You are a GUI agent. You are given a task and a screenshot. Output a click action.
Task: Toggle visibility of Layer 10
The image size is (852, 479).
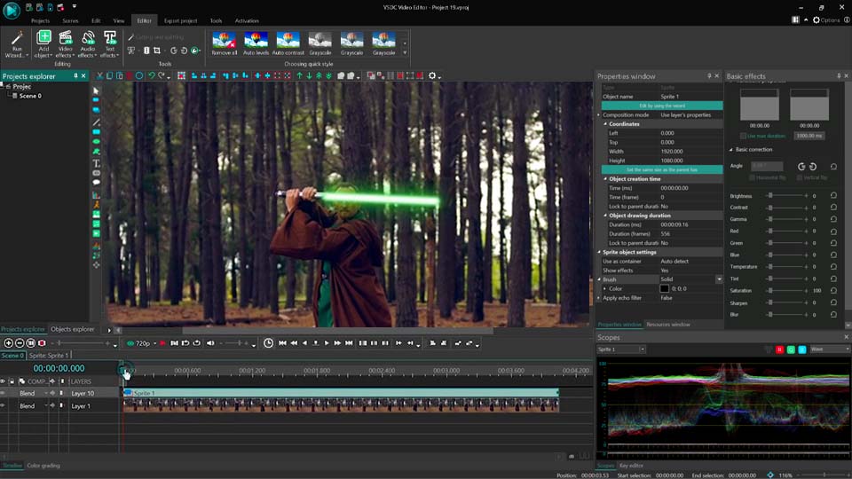click(x=3, y=393)
